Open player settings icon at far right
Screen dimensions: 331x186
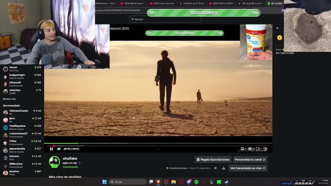pos(265,149)
